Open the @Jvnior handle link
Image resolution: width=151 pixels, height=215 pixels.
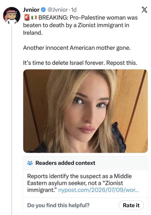click(x=57, y=10)
